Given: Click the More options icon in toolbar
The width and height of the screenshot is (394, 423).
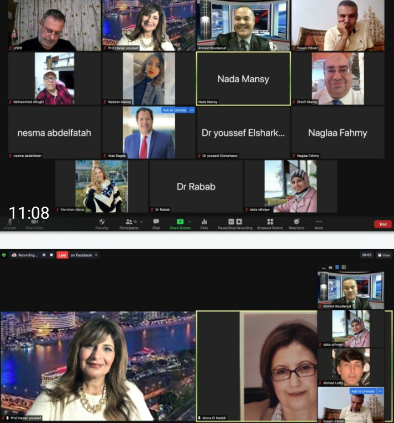Looking at the screenshot, I should [x=318, y=223].
